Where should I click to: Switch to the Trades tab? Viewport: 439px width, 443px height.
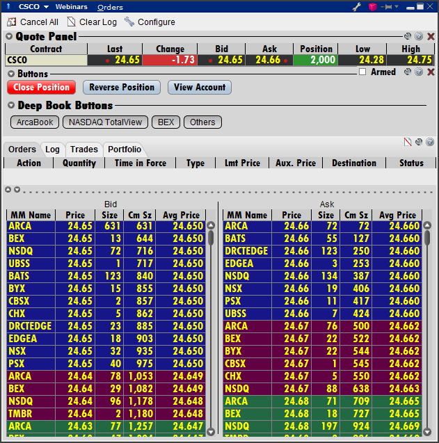[x=83, y=150]
